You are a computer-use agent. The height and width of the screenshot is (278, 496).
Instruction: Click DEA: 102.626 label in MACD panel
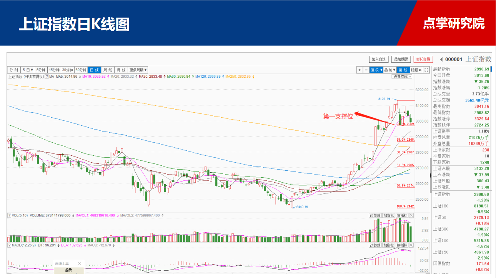[72, 245]
